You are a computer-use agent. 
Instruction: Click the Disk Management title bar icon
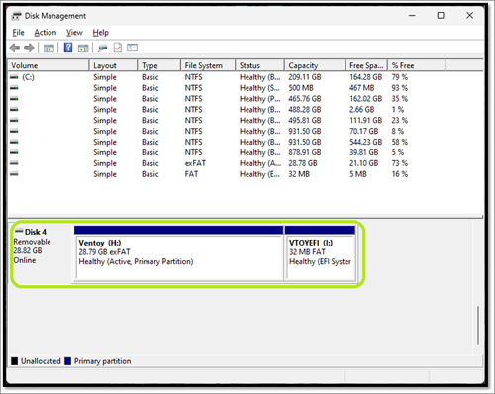[x=16, y=16]
